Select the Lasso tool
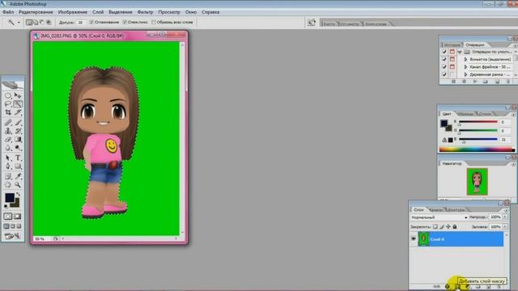Screen dimensions: 518x291 (x=8, y=104)
